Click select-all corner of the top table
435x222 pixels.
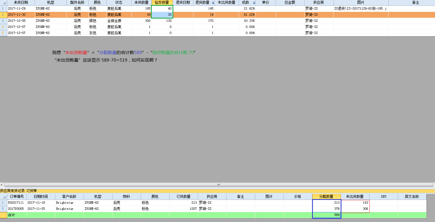click(3, 3)
